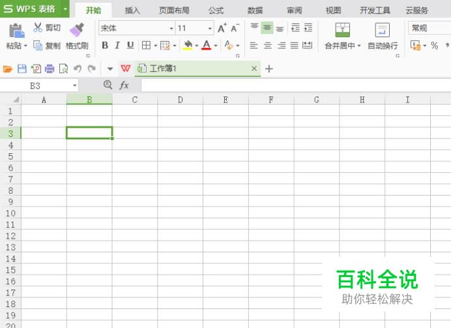Click the formula bar input field
This screenshot has width=451, height=328.
tap(296, 85)
